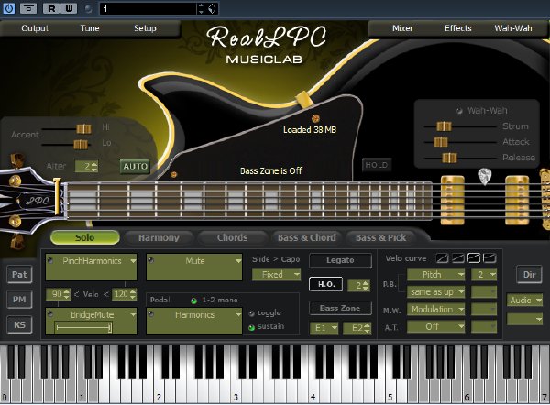
Task: Click the Bass Zone button
Action: (340, 308)
